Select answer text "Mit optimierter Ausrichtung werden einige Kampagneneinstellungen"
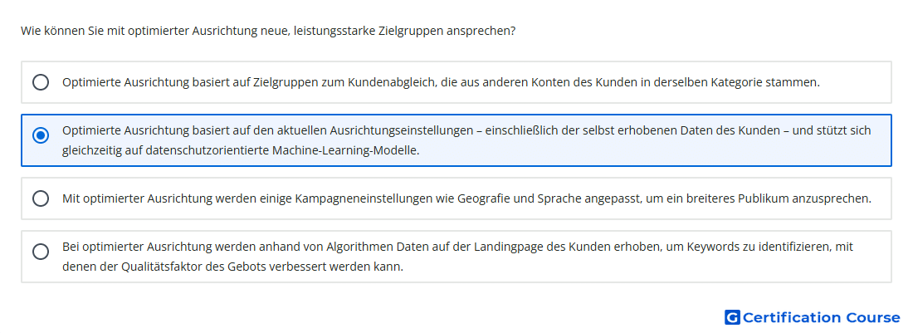 [467, 198]
